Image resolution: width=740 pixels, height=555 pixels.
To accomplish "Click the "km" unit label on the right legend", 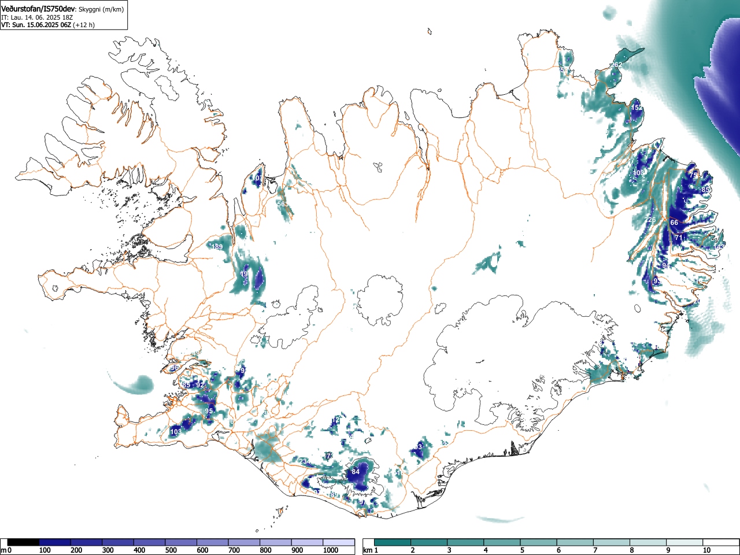I will point(368,550).
